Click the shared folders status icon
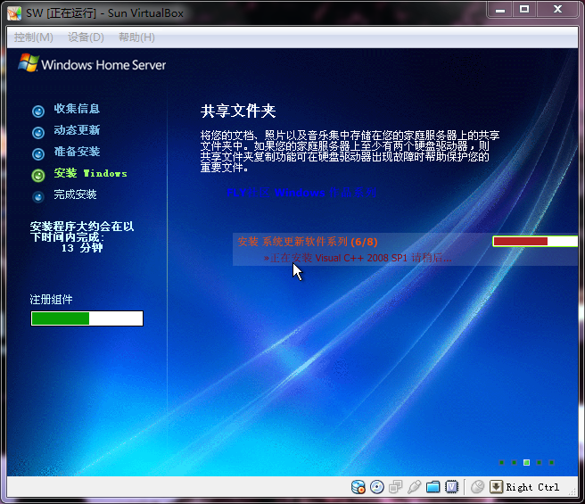This screenshot has height=504, width=585. [x=433, y=487]
